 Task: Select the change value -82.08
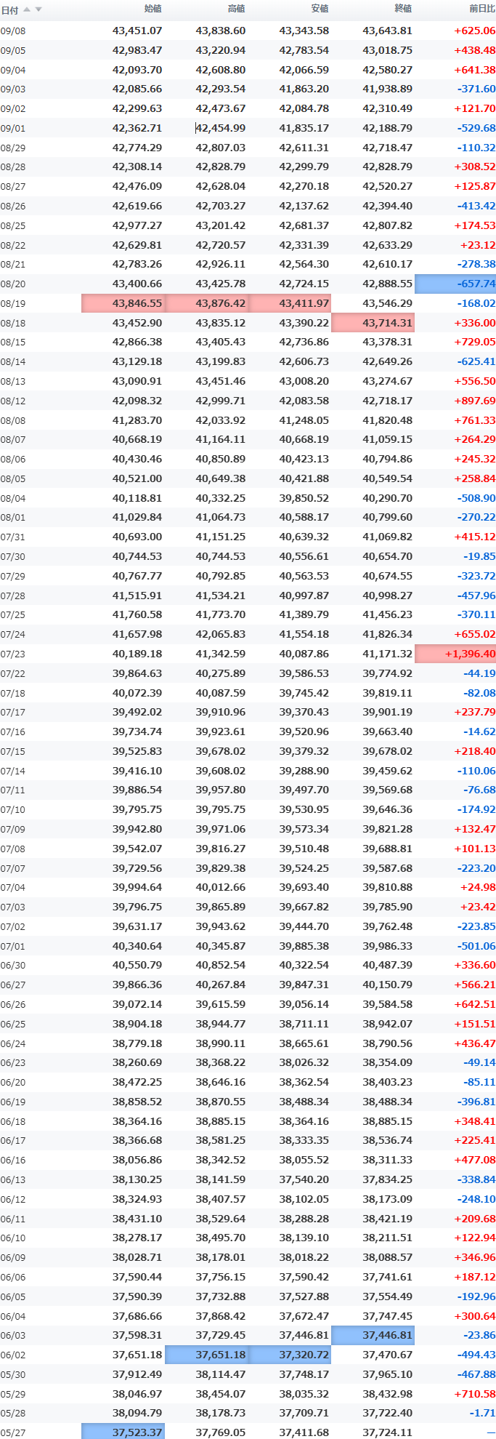(x=479, y=693)
